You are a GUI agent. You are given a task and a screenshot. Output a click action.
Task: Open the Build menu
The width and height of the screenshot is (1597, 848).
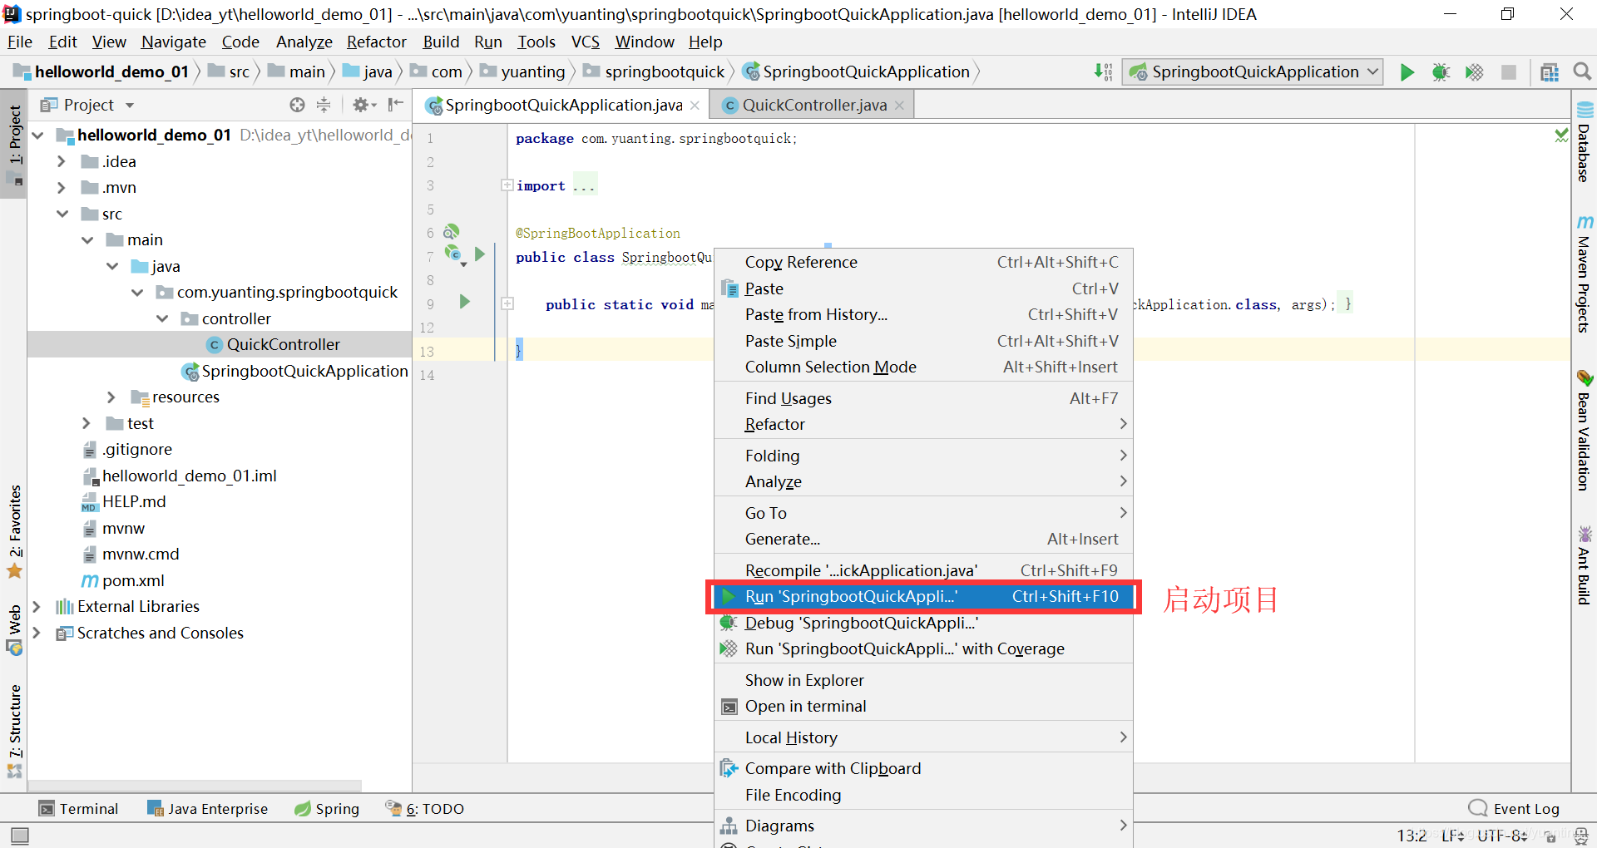pyautogui.click(x=441, y=42)
